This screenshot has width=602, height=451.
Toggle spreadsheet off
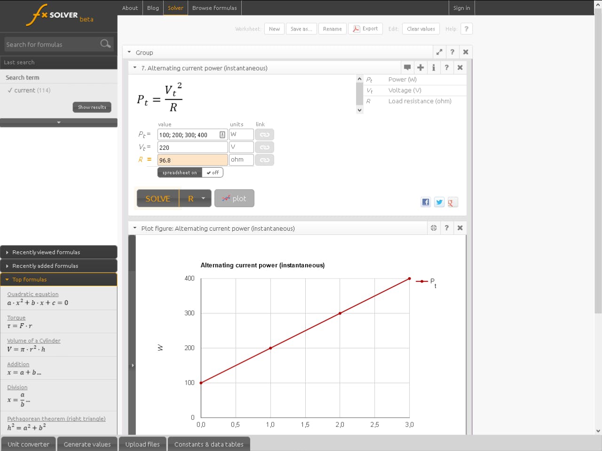point(213,172)
